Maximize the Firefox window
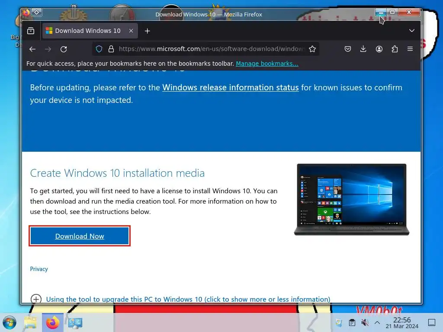The height and width of the screenshot is (332, 443). pyautogui.click(x=392, y=12)
